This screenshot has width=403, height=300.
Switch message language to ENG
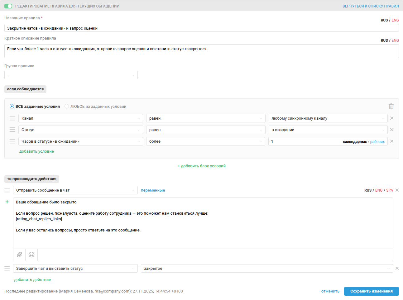[379, 190]
